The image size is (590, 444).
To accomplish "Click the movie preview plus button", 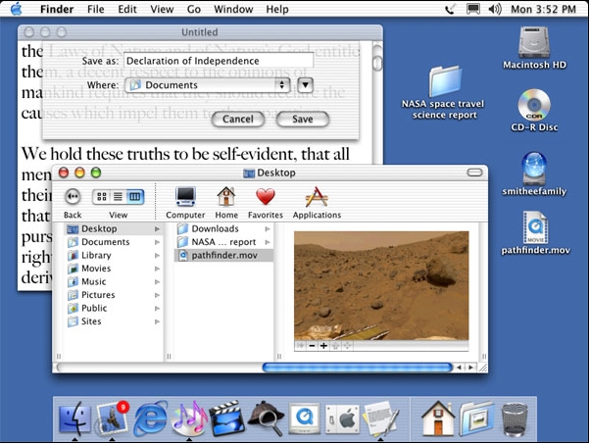I will click(323, 346).
